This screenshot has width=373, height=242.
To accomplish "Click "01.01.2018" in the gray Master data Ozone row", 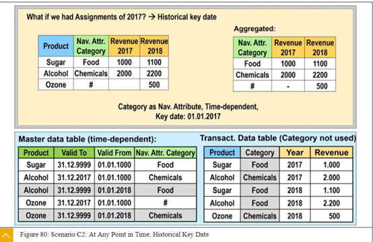I will coord(114,215).
